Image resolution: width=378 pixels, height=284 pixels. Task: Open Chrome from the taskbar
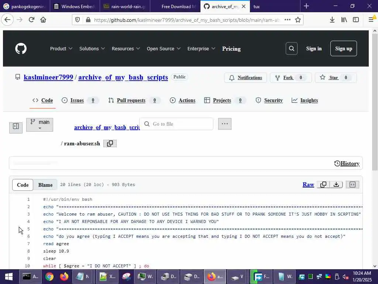[49, 277]
